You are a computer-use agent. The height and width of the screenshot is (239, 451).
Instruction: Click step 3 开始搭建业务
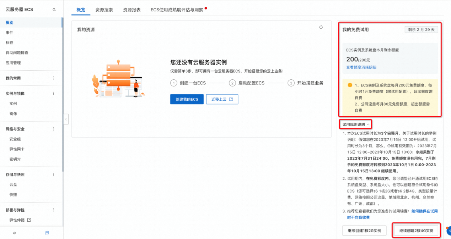click(306, 83)
